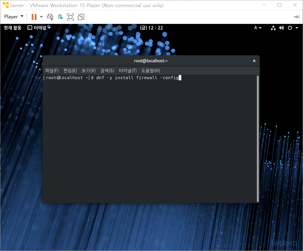Image resolution: width=303 pixels, height=251 pixels.
Task: Close the VMware Player window
Action: click(295, 5)
